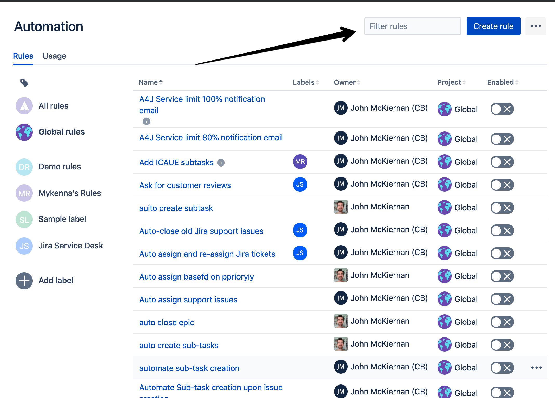Focus the Filter rules search field
Screen dimensions: 555x398
[413, 26]
